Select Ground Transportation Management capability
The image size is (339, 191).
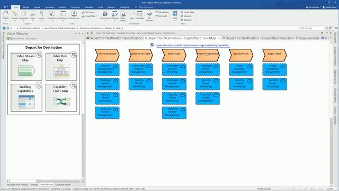pos(107,70)
